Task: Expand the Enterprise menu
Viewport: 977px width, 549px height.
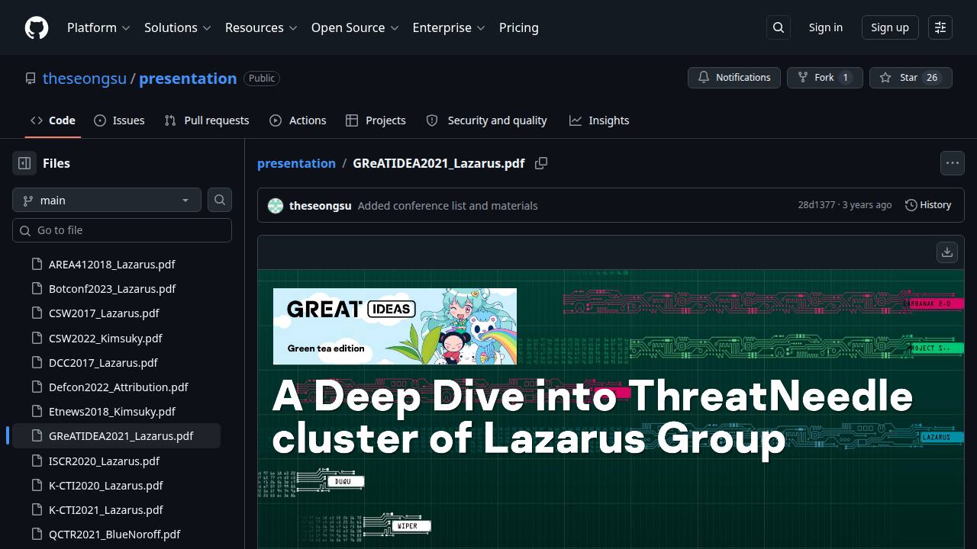Action: click(x=449, y=27)
